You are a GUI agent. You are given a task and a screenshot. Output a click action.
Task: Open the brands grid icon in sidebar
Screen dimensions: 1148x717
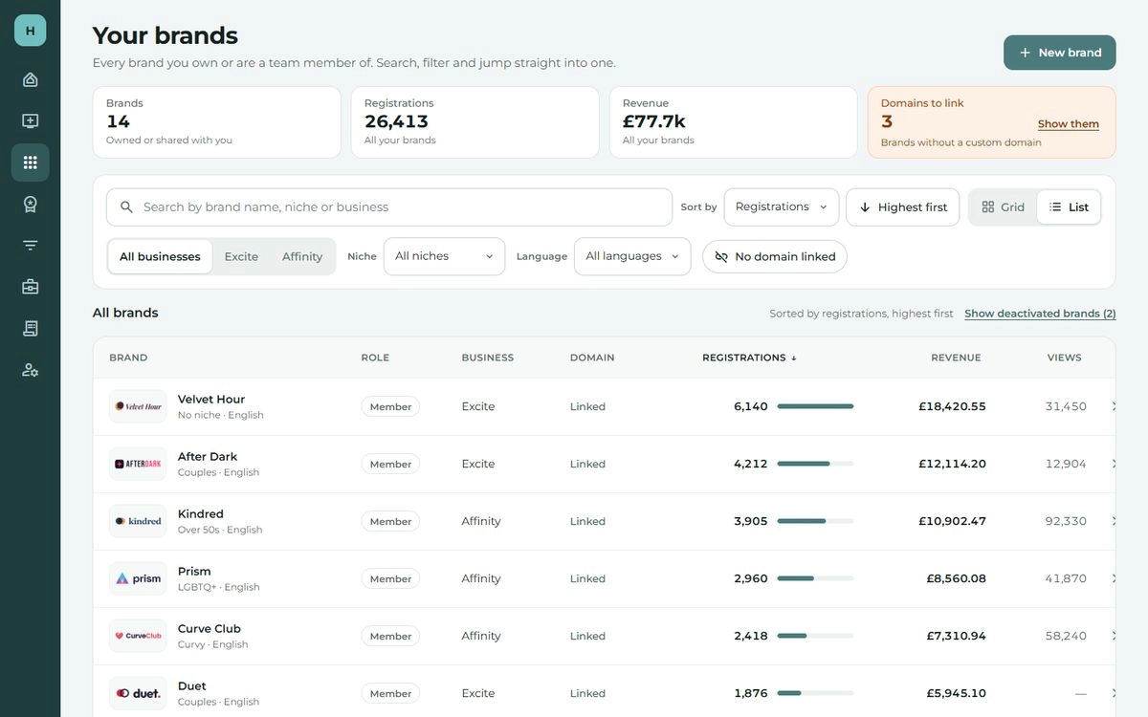coord(30,163)
